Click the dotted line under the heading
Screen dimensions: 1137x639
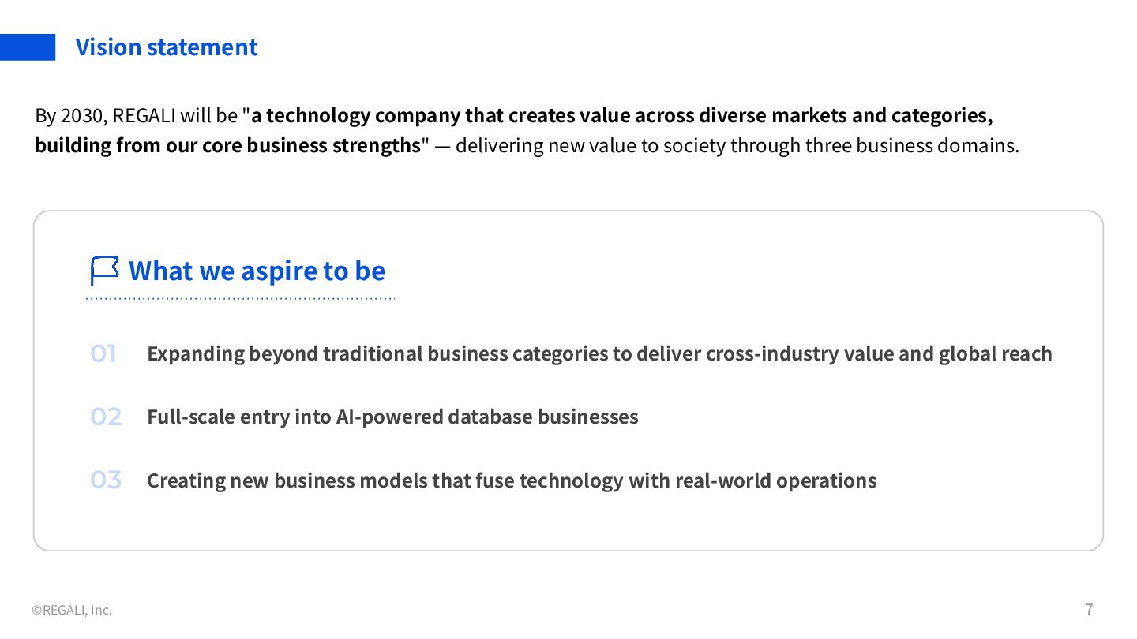point(240,299)
